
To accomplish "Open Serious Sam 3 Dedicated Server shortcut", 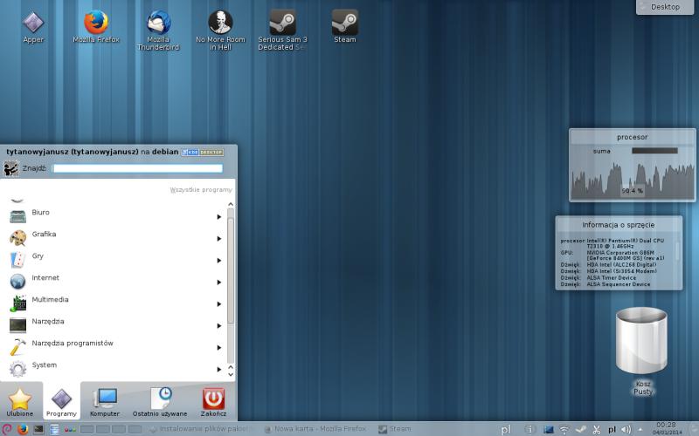I will click(282, 22).
